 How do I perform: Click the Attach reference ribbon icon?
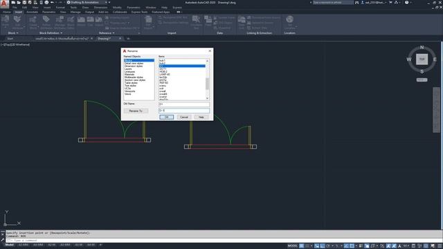click(x=81, y=19)
